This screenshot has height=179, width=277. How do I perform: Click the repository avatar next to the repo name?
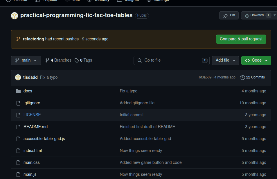click(x=15, y=15)
